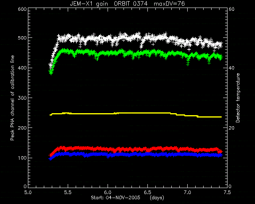255x204 pixels.
Task: Click the 400 tick label on left axis
Action: click(22, 68)
